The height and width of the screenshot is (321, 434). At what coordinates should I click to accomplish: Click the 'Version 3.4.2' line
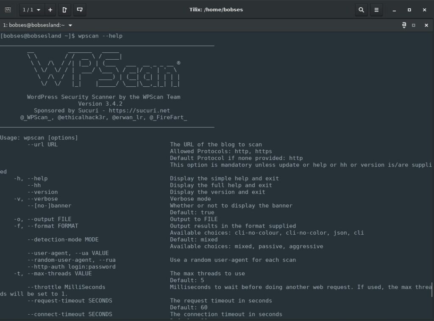pyautogui.click(x=100, y=104)
